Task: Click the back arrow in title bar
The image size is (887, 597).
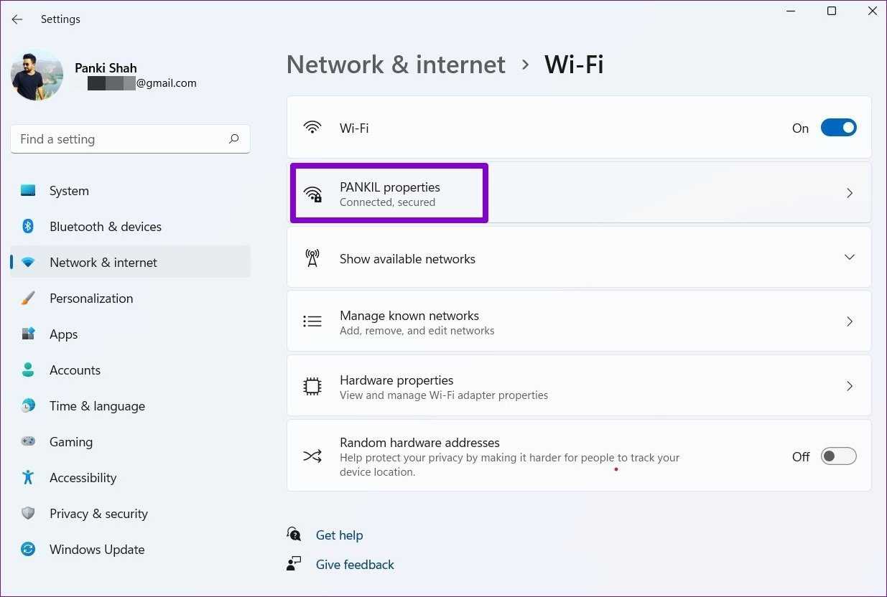Action: [17, 19]
